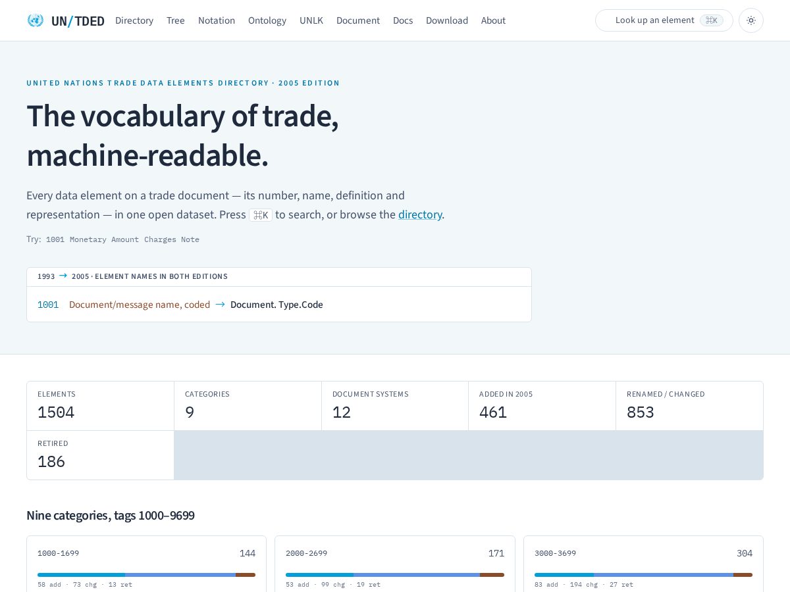Viewport: 790px width, 592px height.
Task: Click the Nine categories, tags 1000–9699 heading
Action: coord(111,515)
